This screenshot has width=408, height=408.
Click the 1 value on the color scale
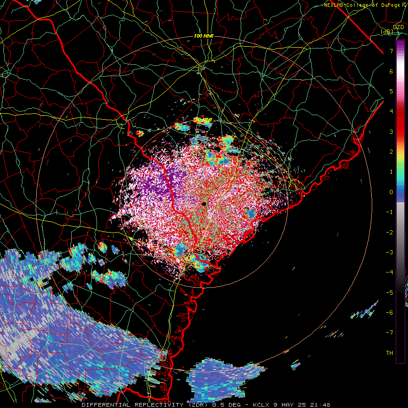[x=391, y=172]
